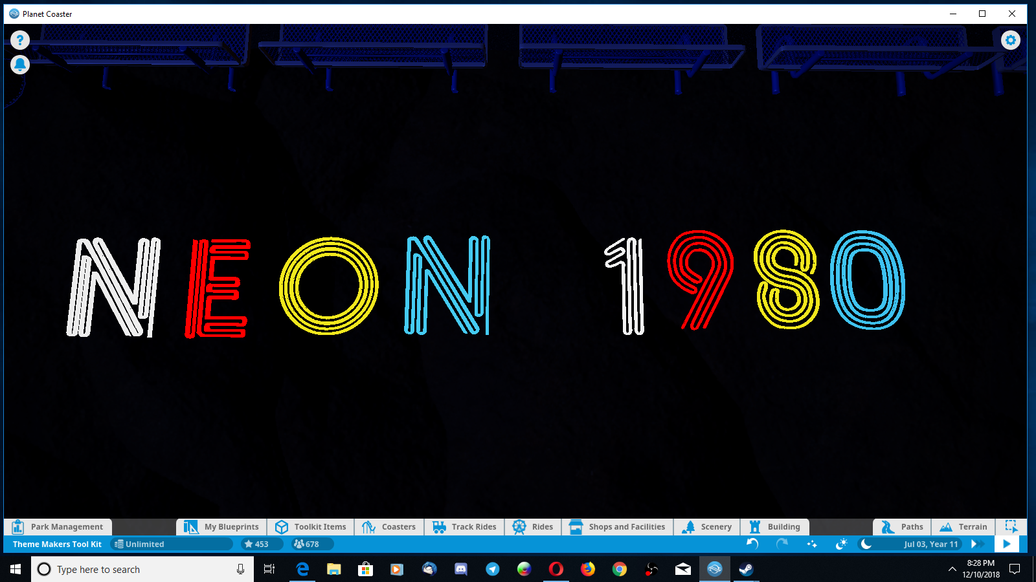
Task: Activate the multi-select marquee tool
Action: point(1011,526)
